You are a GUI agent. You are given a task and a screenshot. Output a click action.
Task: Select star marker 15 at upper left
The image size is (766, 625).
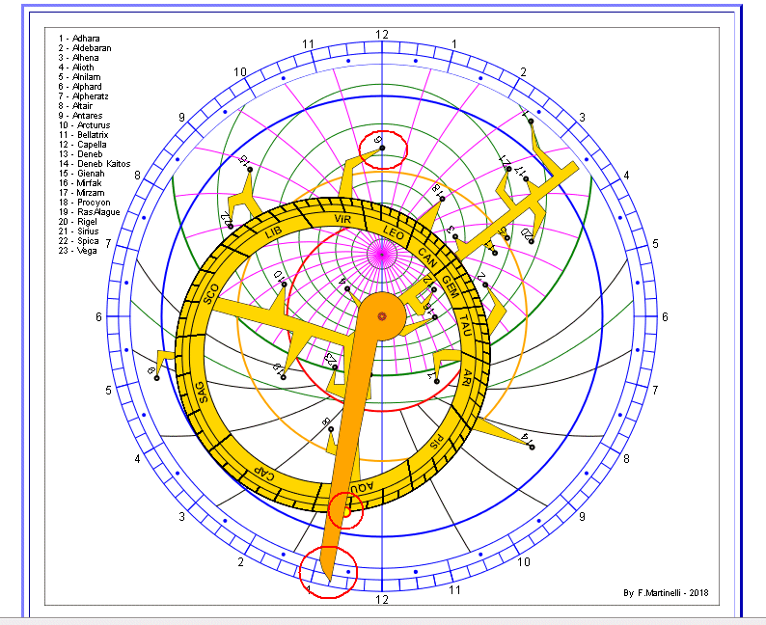tap(248, 168)
